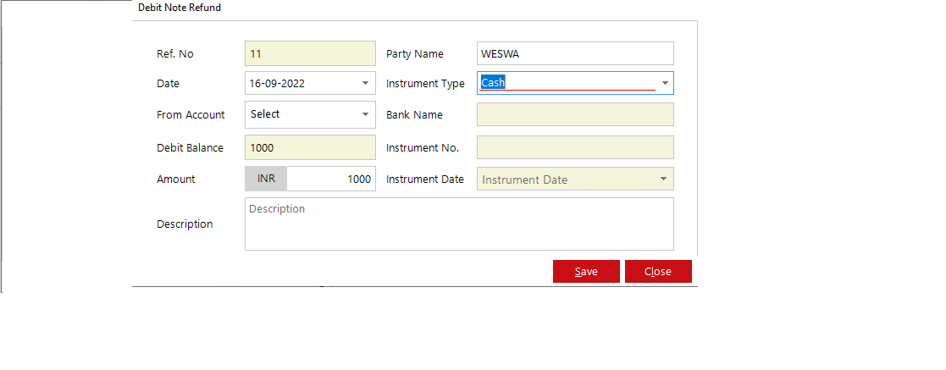This screenshot has height=370, width=946.
Task: Click the date text 16-09-2022
Action: (x=278, y=84)
